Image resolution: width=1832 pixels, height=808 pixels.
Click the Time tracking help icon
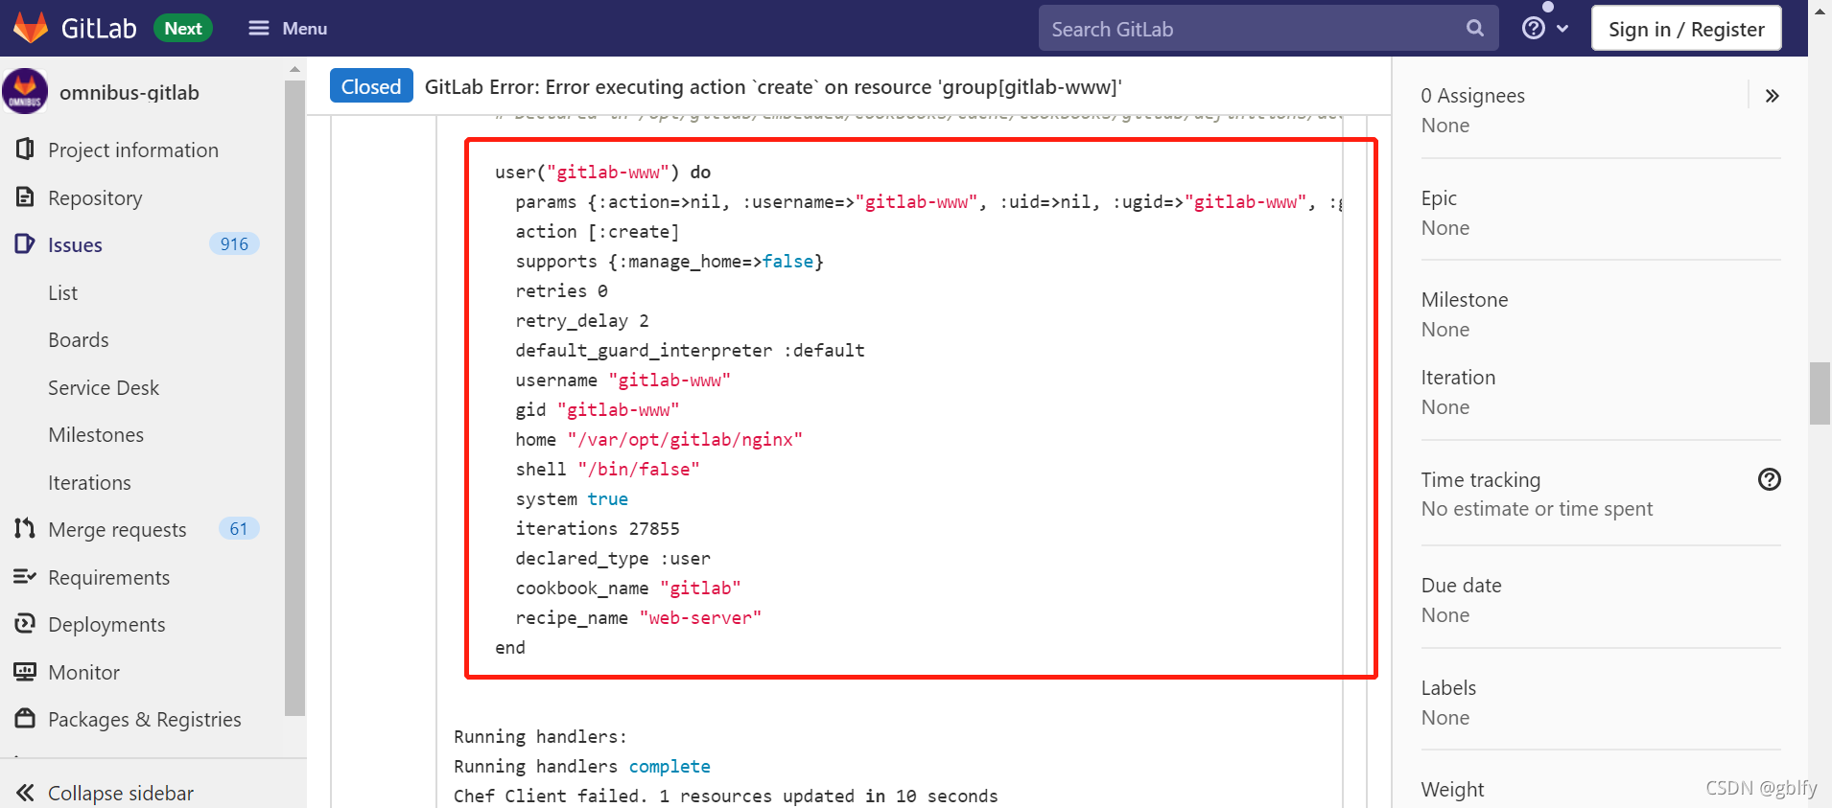(1770, 479)
